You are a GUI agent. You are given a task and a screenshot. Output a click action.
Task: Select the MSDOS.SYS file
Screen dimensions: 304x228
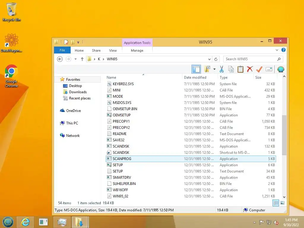click(191, 102)
